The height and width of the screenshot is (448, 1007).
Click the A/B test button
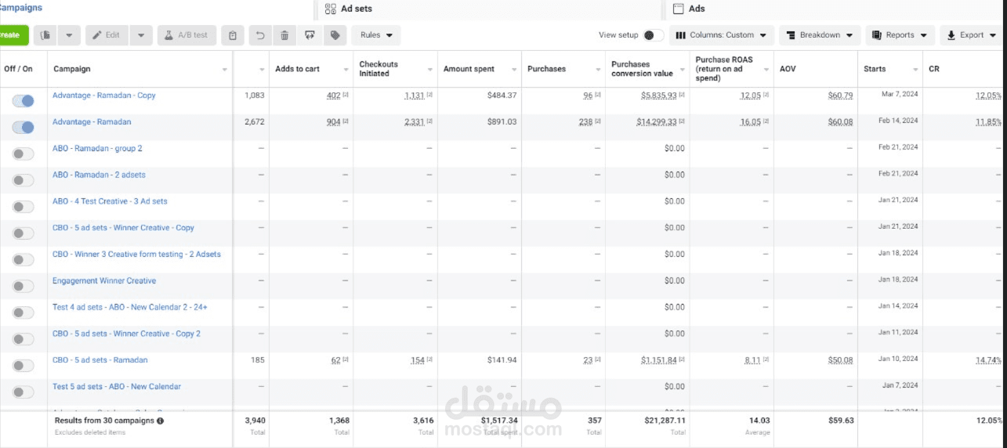187,35
